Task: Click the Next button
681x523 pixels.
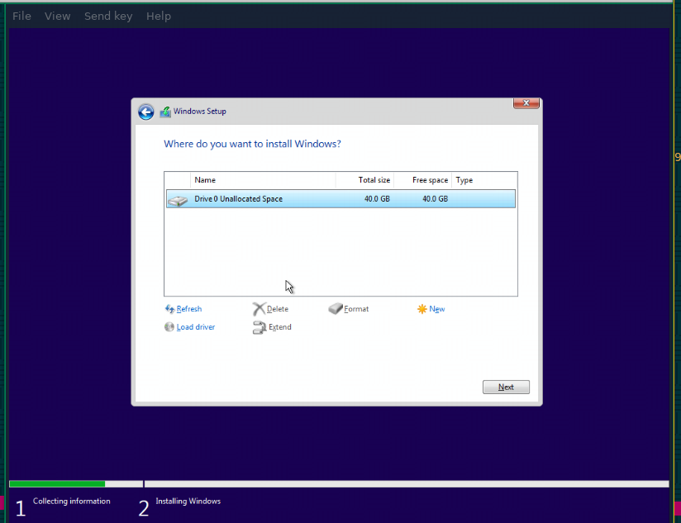Action: coord(506,387)
